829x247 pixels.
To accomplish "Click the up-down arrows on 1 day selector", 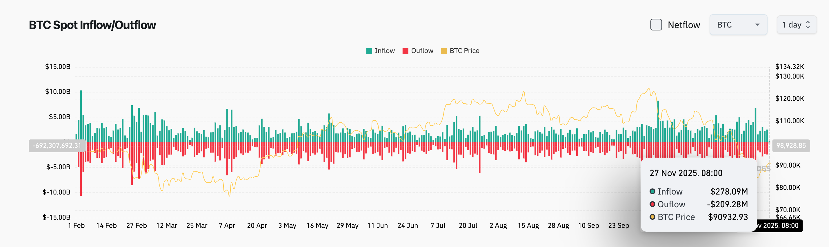I will 808,25.
